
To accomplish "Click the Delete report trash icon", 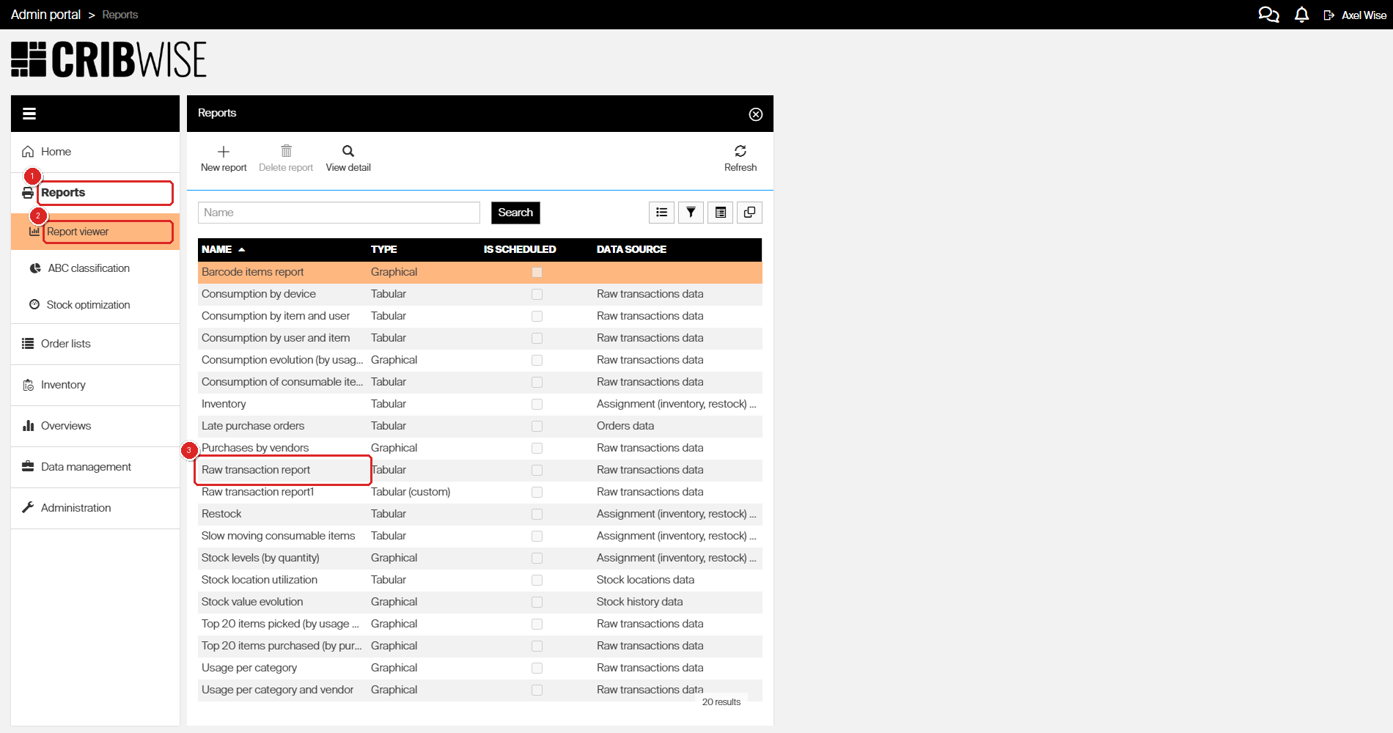I will (x=286, y=151).
